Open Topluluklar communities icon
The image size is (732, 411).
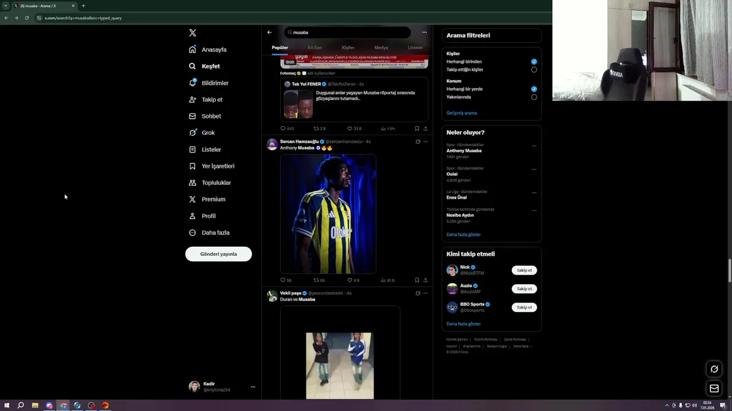193,183
